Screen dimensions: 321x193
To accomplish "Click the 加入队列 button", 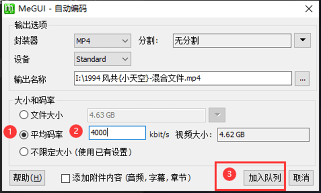I will pyautogui.click(x=265, y=178).
